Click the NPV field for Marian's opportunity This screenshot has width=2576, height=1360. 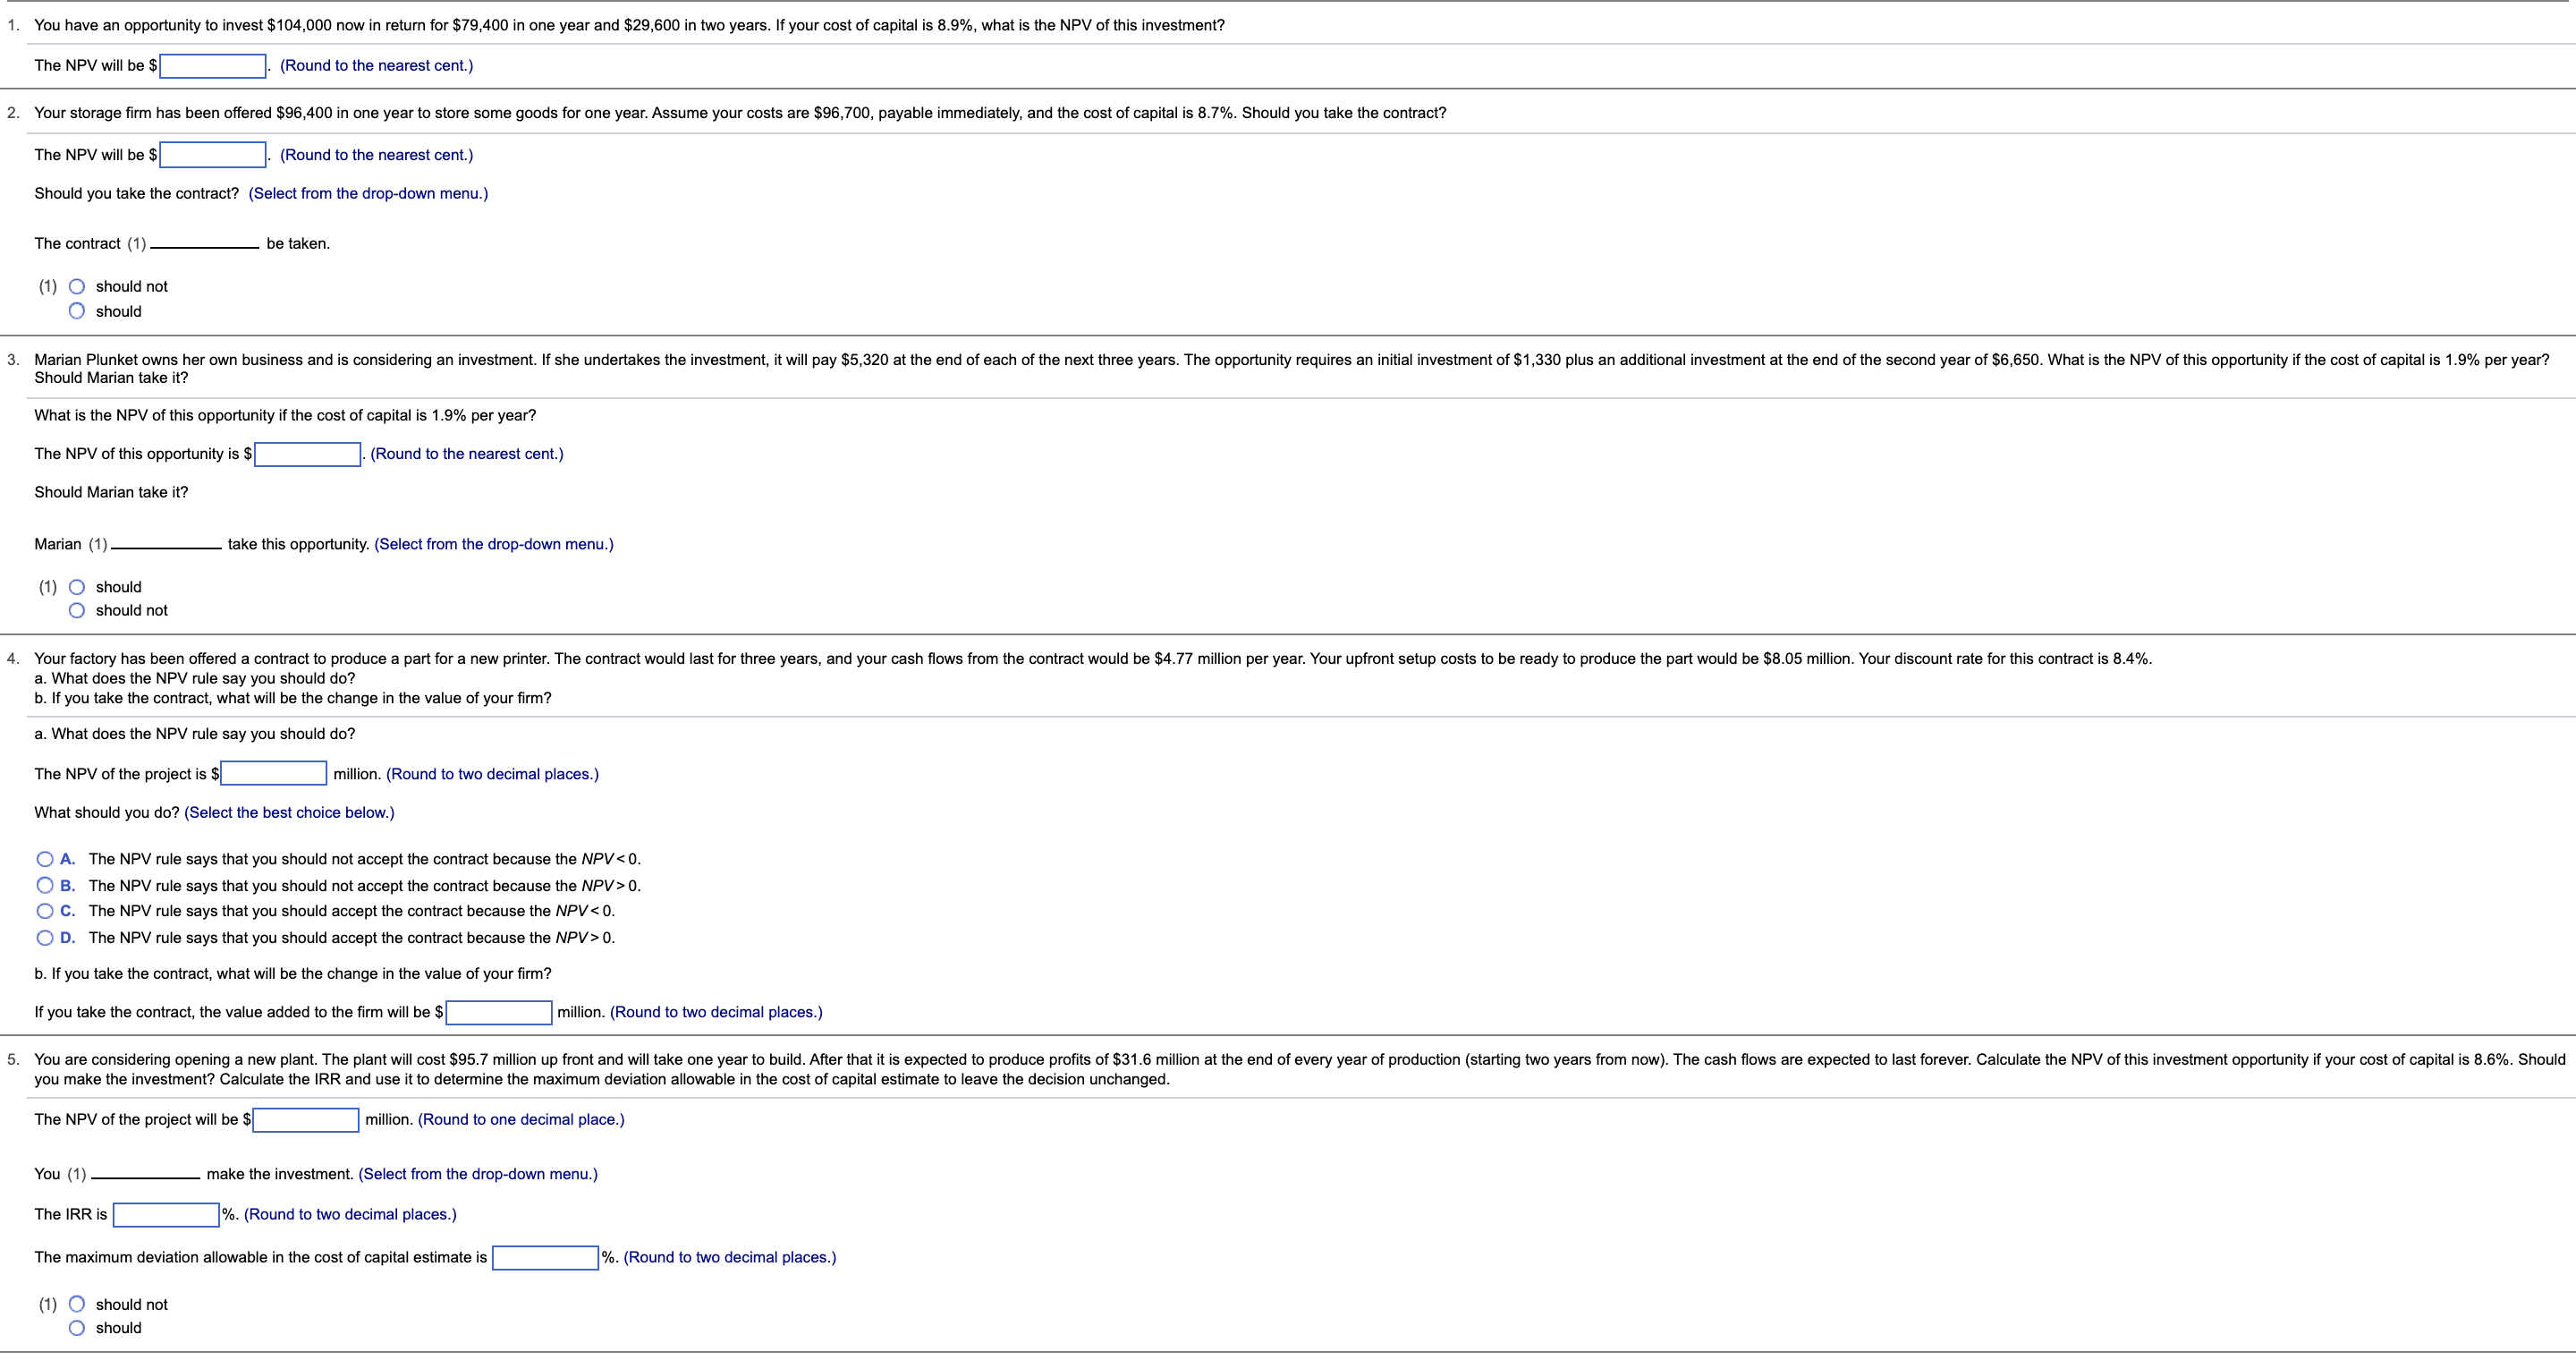coord(308,454)
